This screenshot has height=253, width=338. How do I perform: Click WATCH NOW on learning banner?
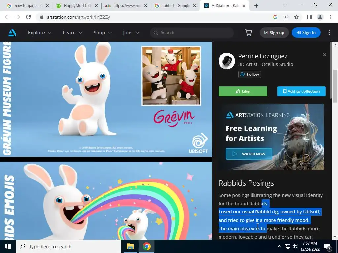coord(249,154)
